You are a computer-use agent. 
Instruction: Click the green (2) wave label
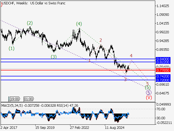[x=30, y=23]
